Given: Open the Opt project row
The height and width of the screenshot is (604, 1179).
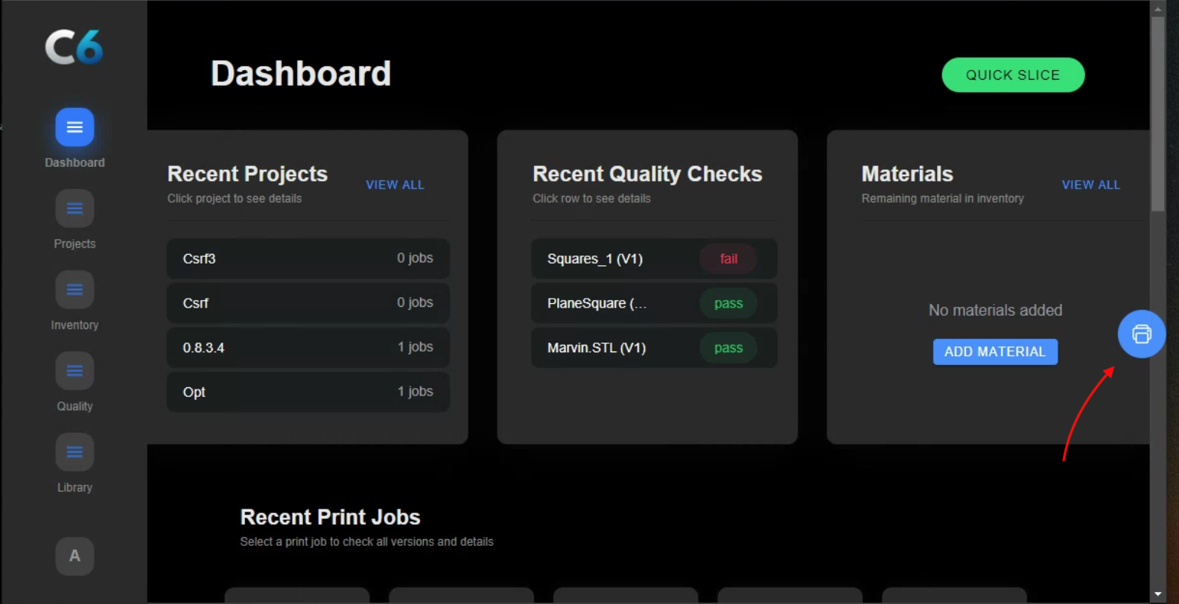Looking at the screenshot, I should pyautogui.click(x=308, y=392).
